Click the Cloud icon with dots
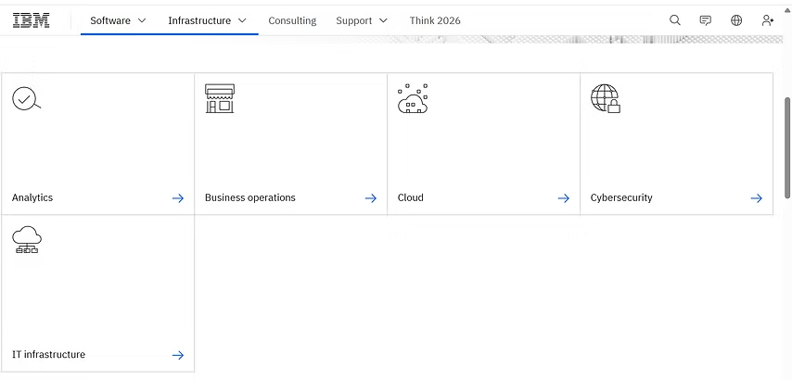The width and height of the screenshot is (792, 380). 413,98
